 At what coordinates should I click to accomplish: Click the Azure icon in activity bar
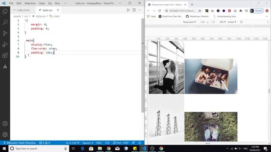point(5,67)
